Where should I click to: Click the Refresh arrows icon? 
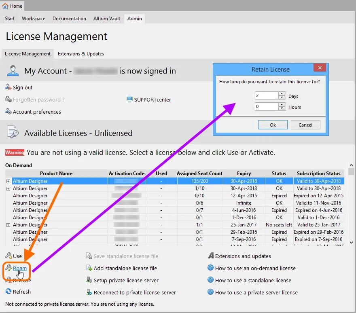(8, 291)
